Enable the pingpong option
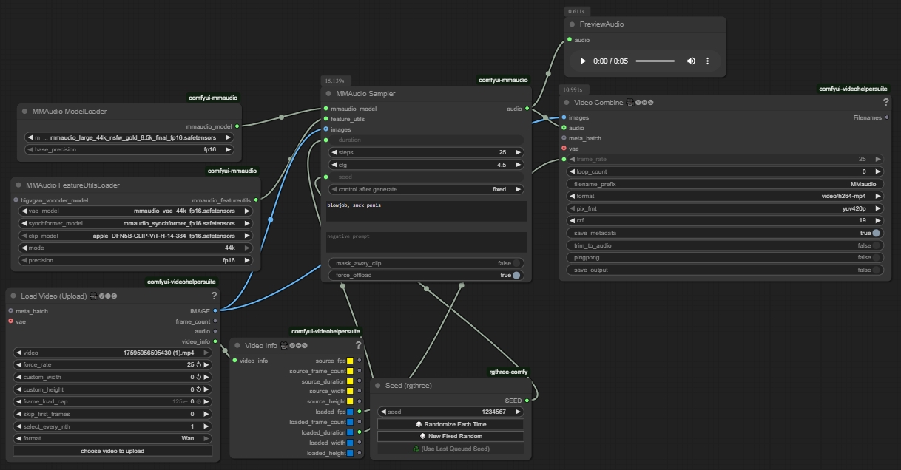Screen dimensions: 901x470 click(x=876, y=258)
